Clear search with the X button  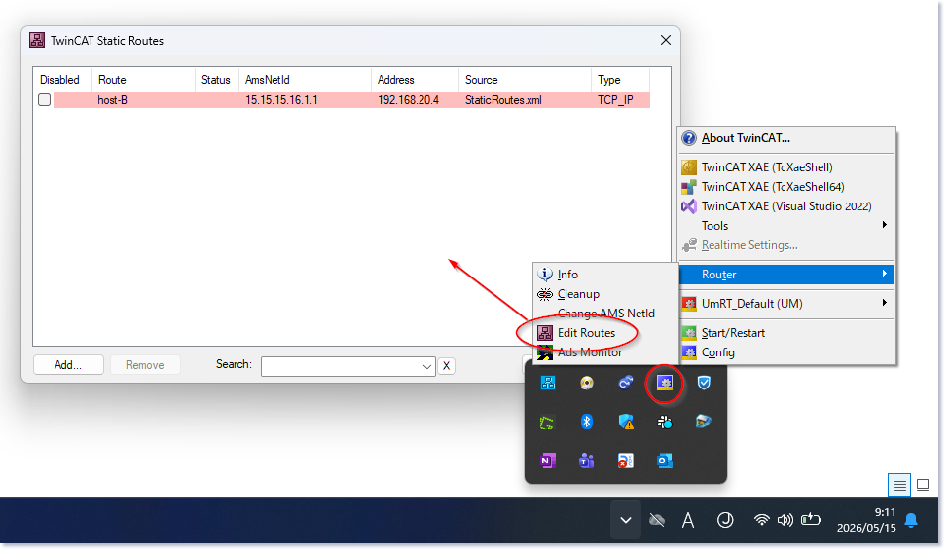pyautogui.click(x=446, y=366)
